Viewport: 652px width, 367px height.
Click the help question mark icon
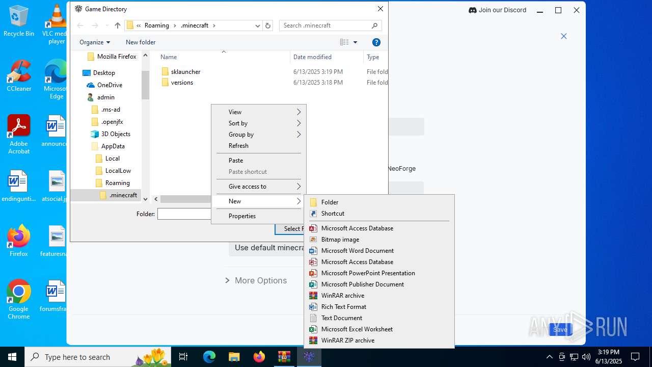click(x=376, y=42)
